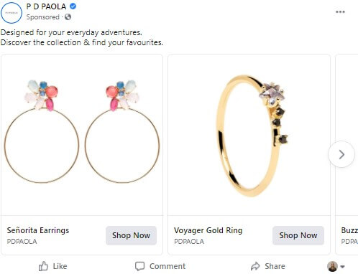The width and height of the screenshot is (358, 274).
Task: Click the thumbs-up Like icon
Action: point(43,266)
